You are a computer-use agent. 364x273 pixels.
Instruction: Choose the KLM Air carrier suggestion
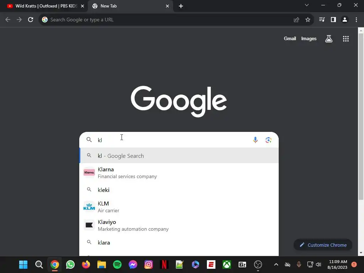(179, 207)
